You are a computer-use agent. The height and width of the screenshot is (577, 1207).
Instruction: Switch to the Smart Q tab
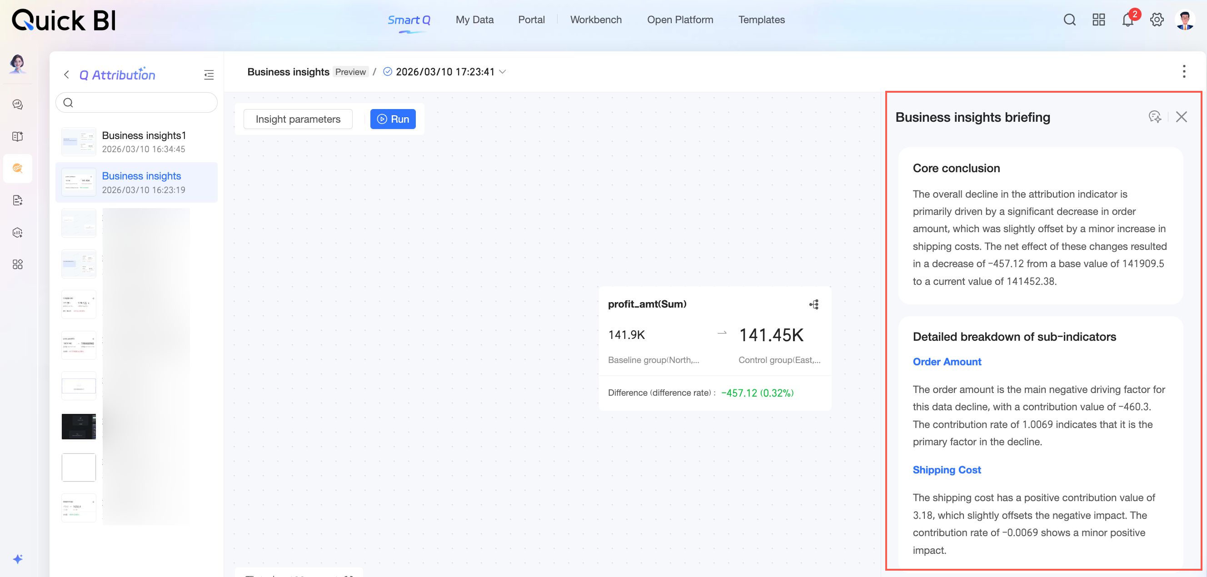[x=409, y=20]
